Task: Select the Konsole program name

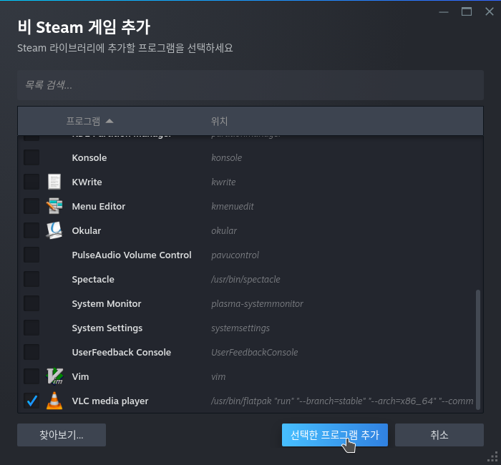Action: click(89, 157)
